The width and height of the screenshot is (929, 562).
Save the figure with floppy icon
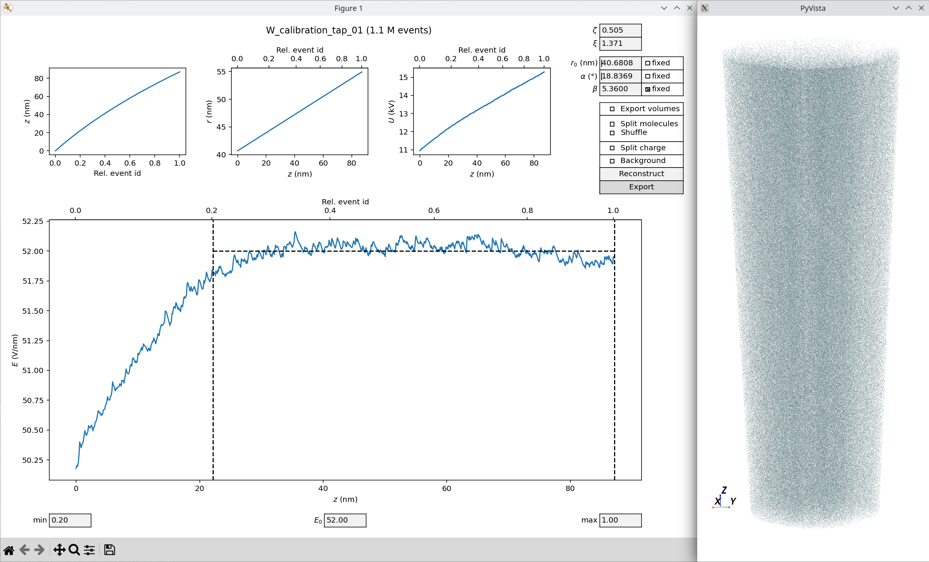(x=109, y=550)
